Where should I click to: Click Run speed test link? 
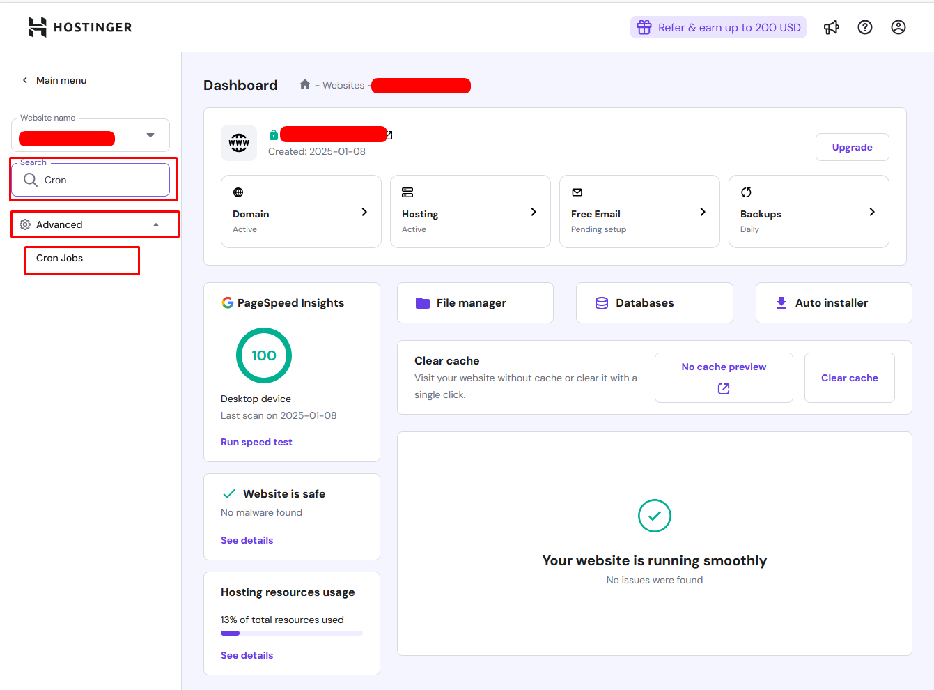tap(256, 442)
